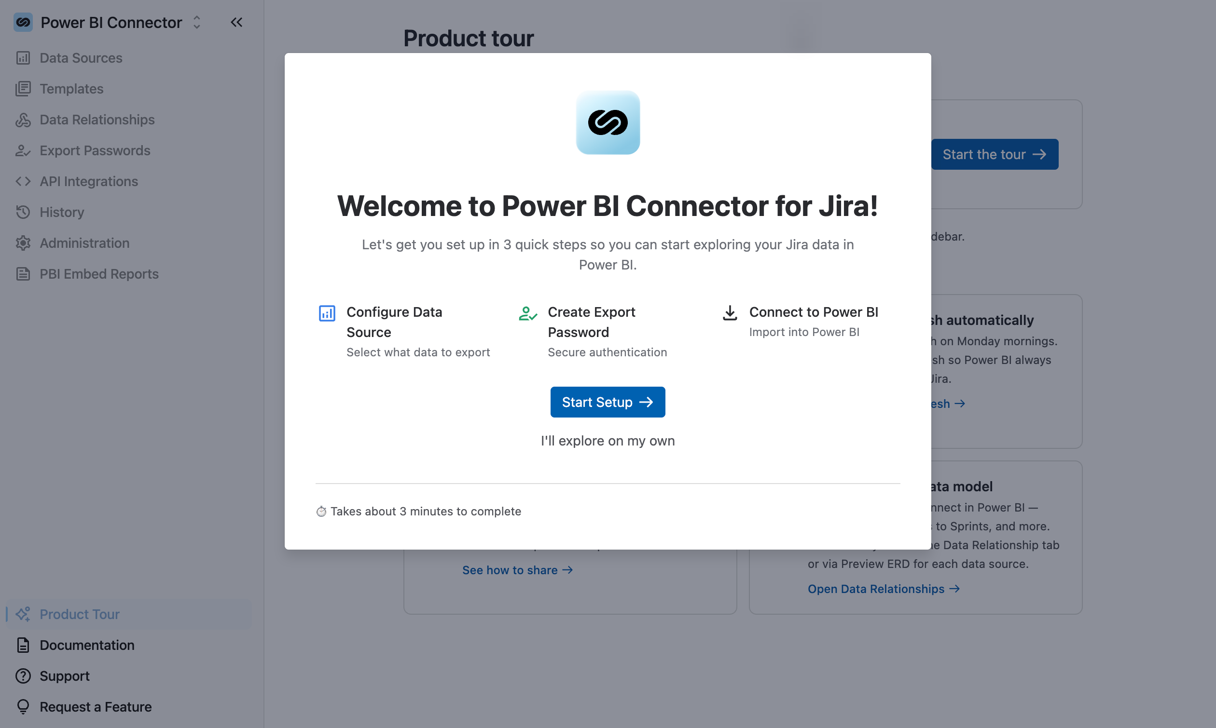Click the Data Sources chart icon in sidebar
The image size is (1216, 728).
click(23, 58)
